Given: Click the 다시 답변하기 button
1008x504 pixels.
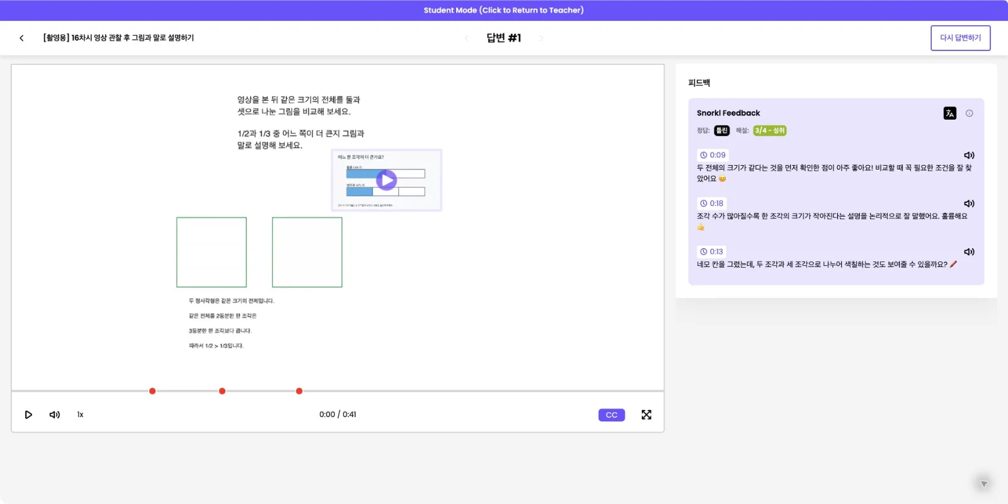Looking at the screenshot, I should [x=960, y=38].
